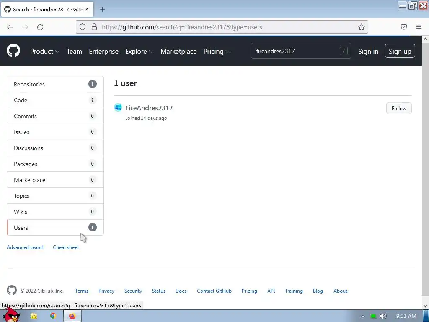Click the green network tray icon
Image resolution: width=429 pixels, height=322 pixels.
pos(373,316)
